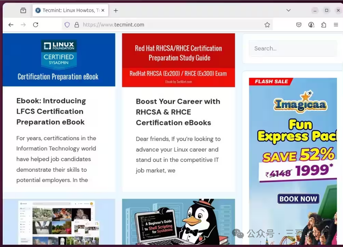This screenshot has width=343, height=247.
Task: Select the Tecmint: Linux Howtos tab
Action: (68, 11)
